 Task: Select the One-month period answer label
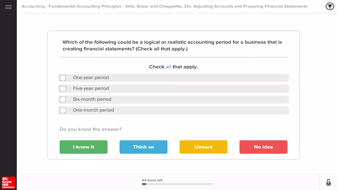[x=93, y=110]
